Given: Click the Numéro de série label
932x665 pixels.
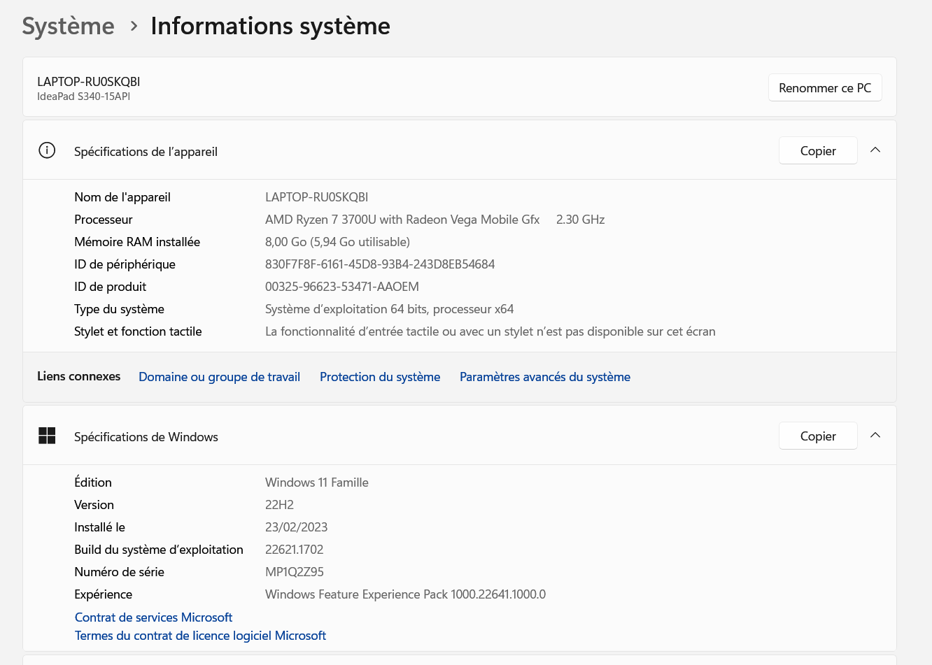Looking at the screenshot, I should 119,572.
